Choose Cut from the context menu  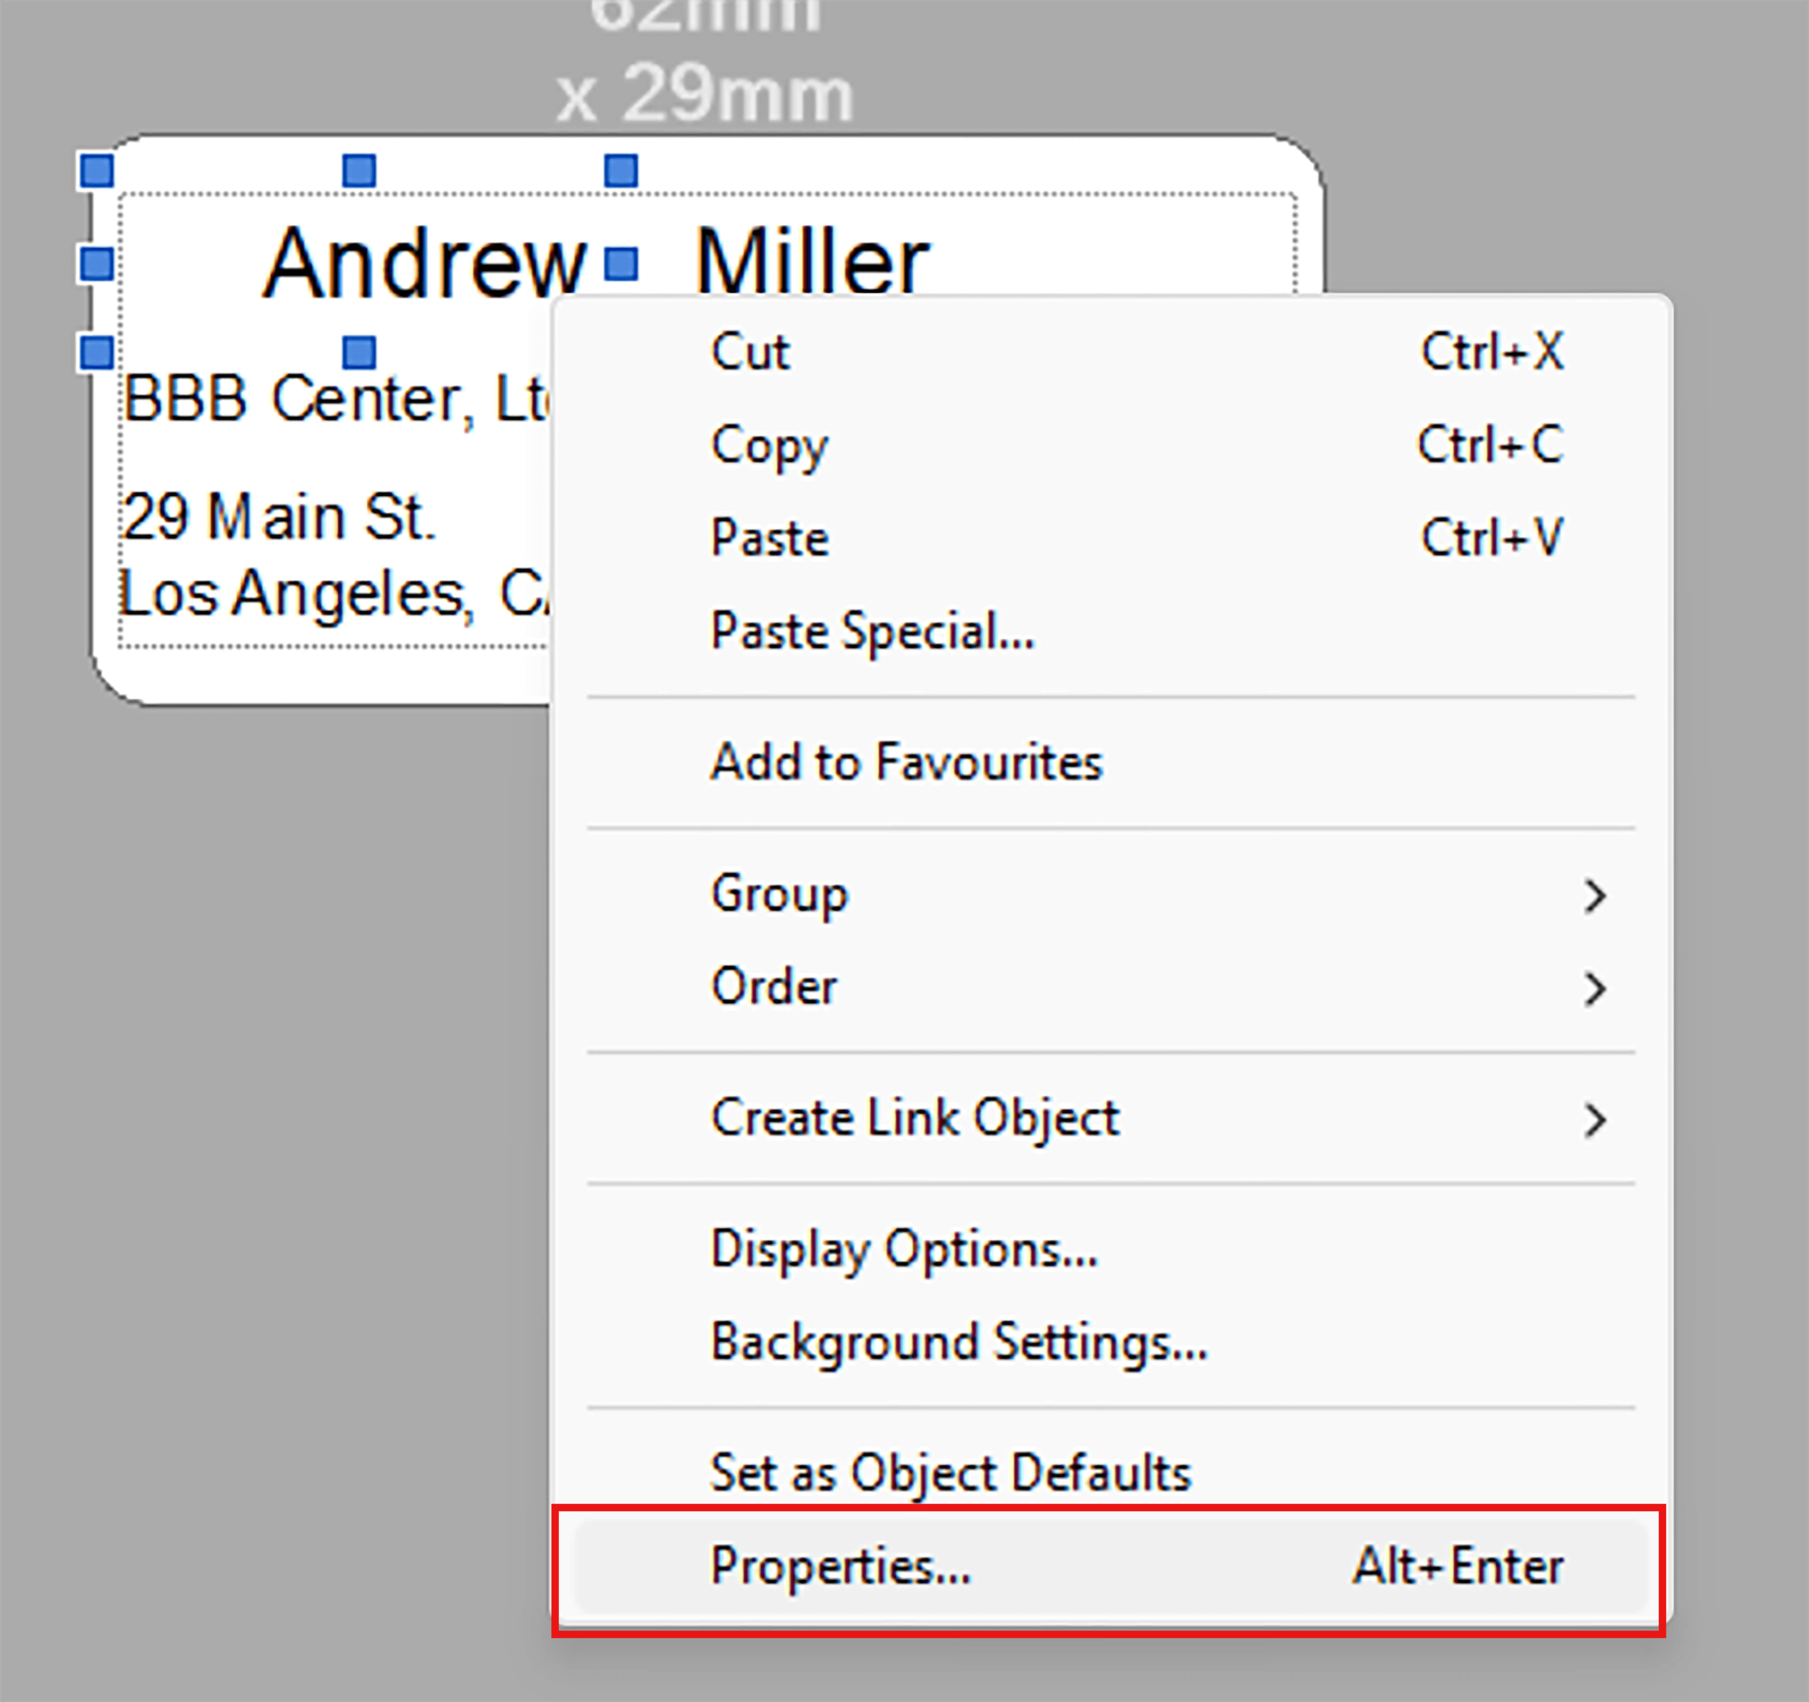(751, 351)
